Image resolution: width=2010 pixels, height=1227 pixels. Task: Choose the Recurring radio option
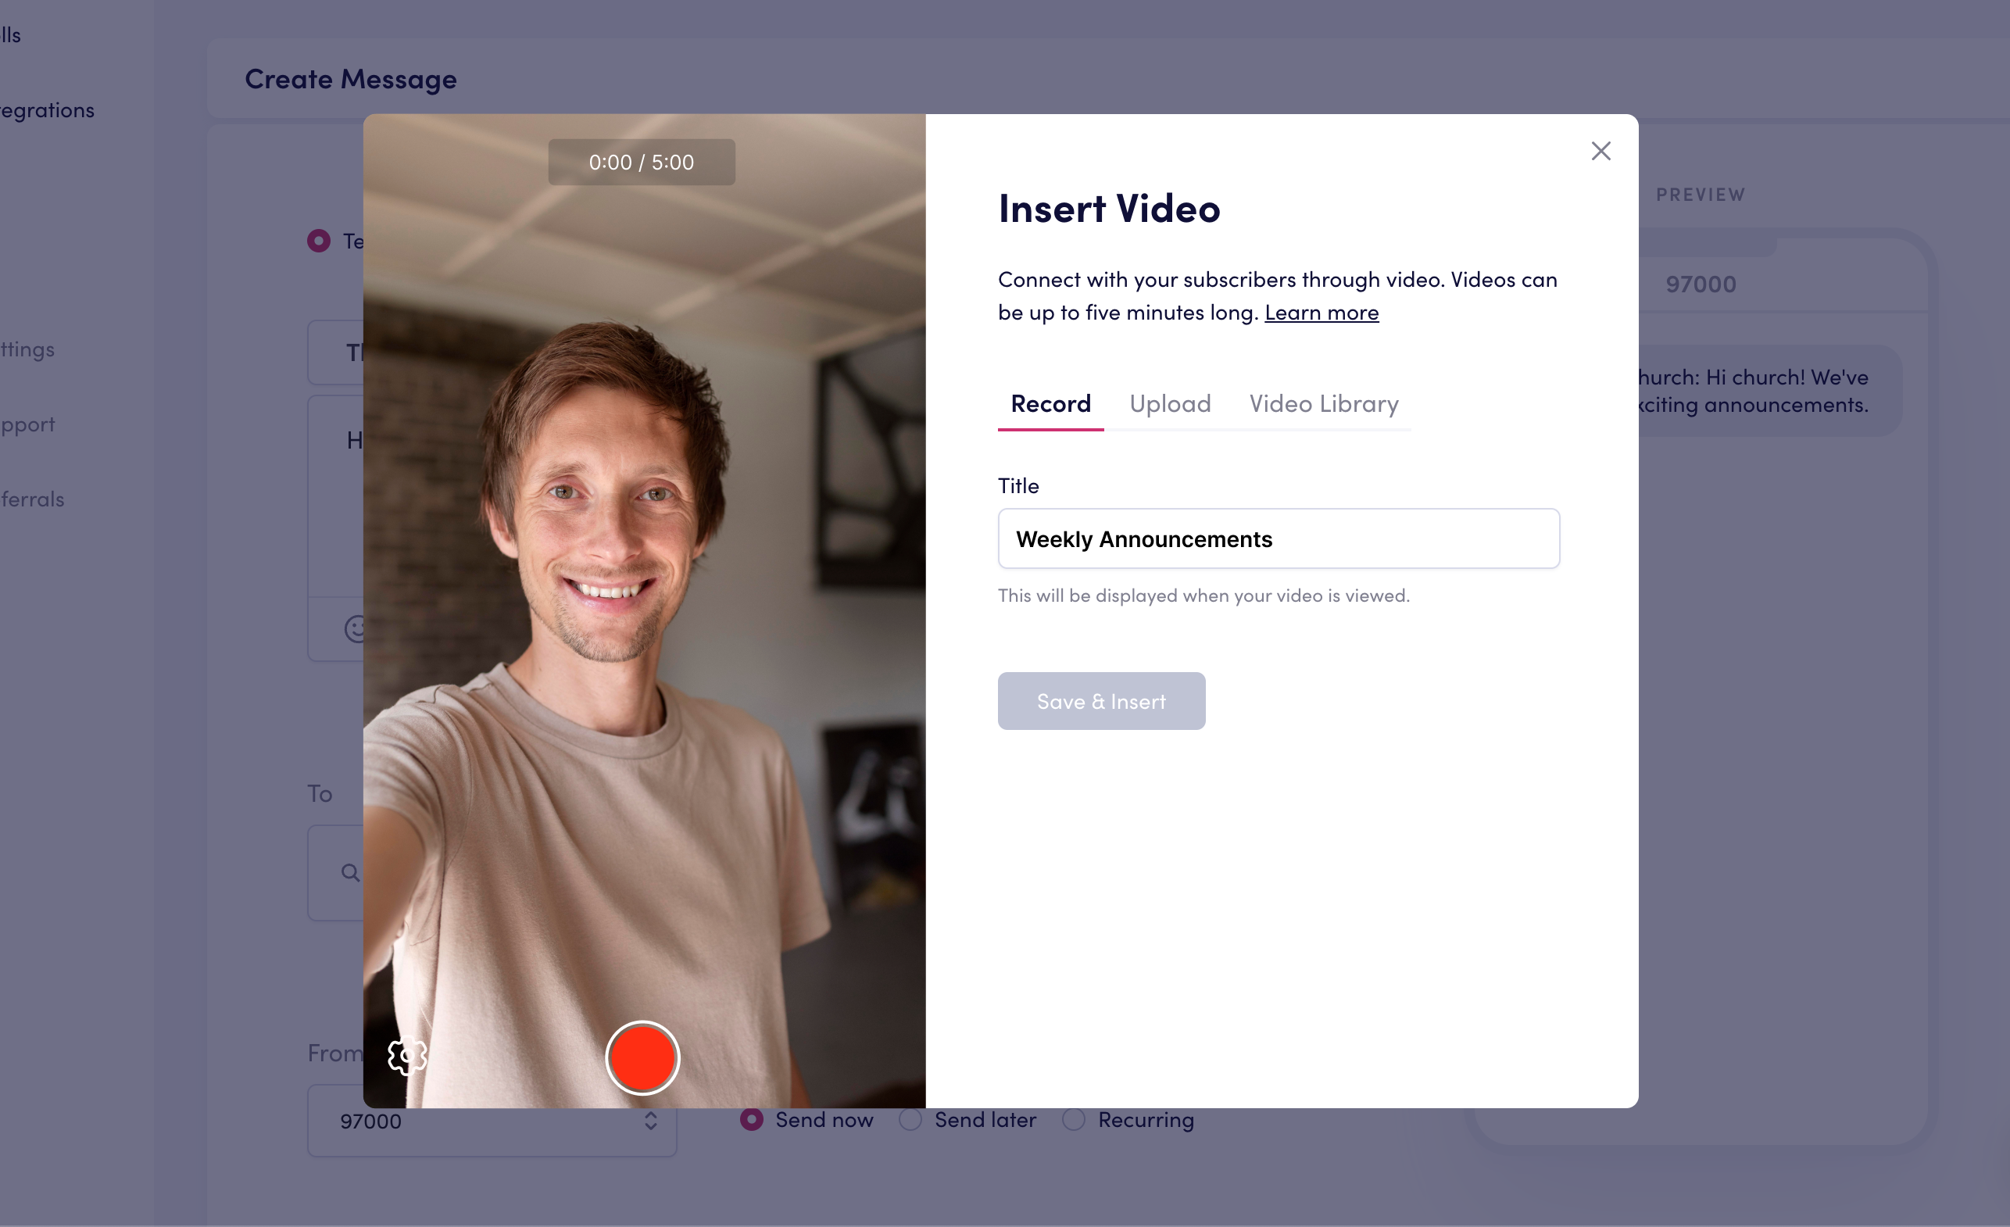coord(1074,1119)
